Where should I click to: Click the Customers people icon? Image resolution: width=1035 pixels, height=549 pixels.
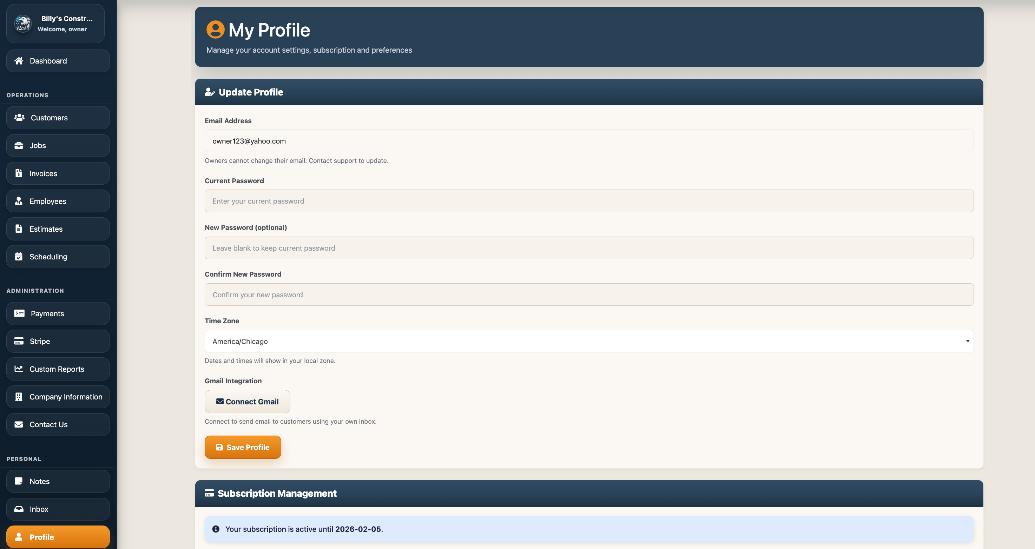click(x=19, y=117)
